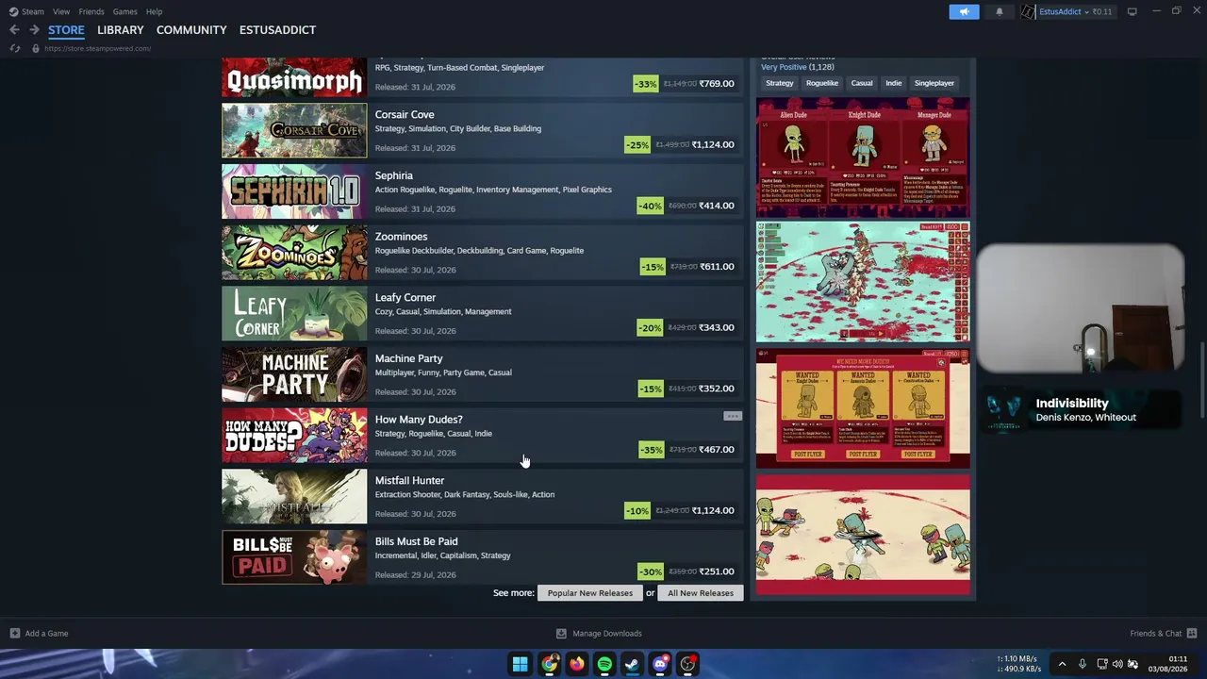
Task: Open Firefox from the taskbar
Action: pyautogui.click(x=577, y=664)
